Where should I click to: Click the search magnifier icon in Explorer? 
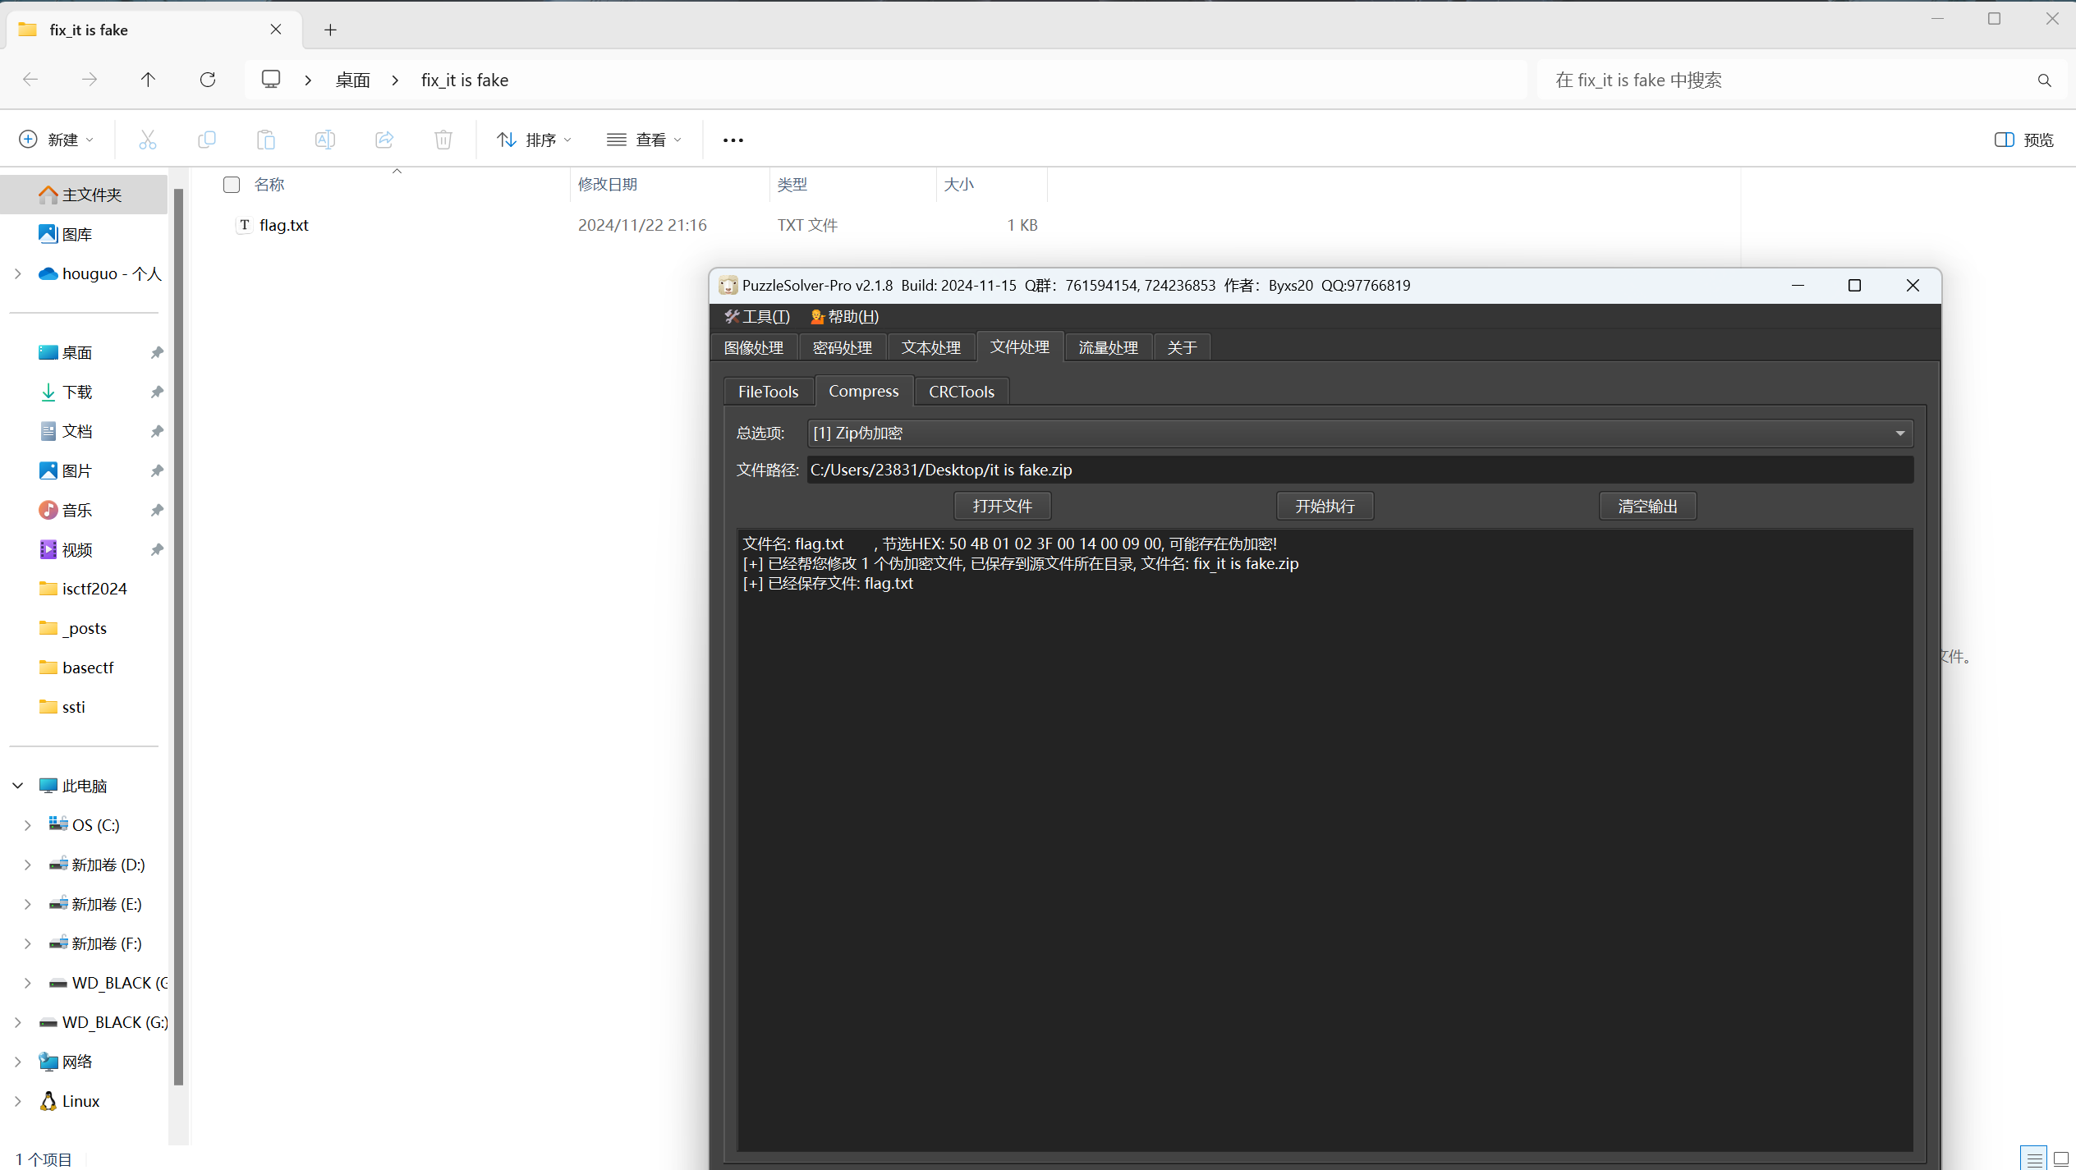[x=2045, y=80]
